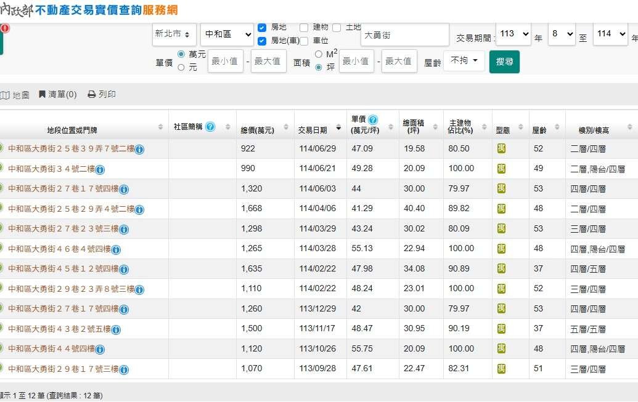Viewport: 638px width, 402px height.
Task: Switch to the 地圖 map view
Action: click(15, 95)
